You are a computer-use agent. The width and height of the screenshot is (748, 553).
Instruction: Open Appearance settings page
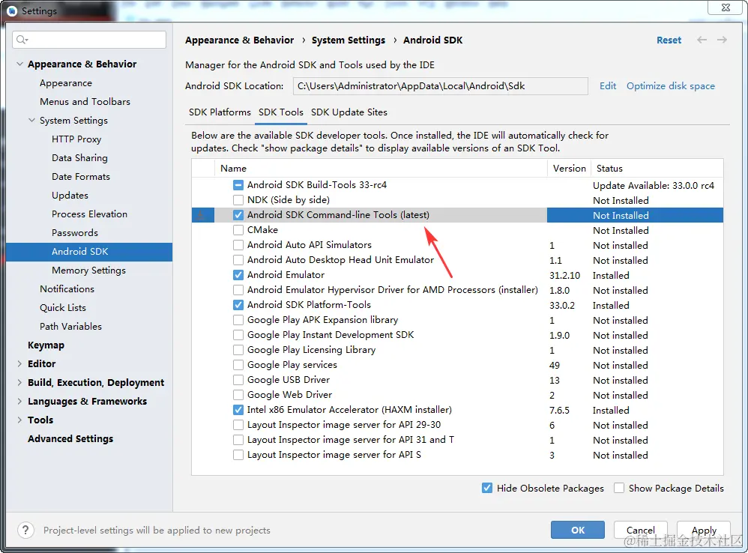pyautogui.click(x=66, y=83)
